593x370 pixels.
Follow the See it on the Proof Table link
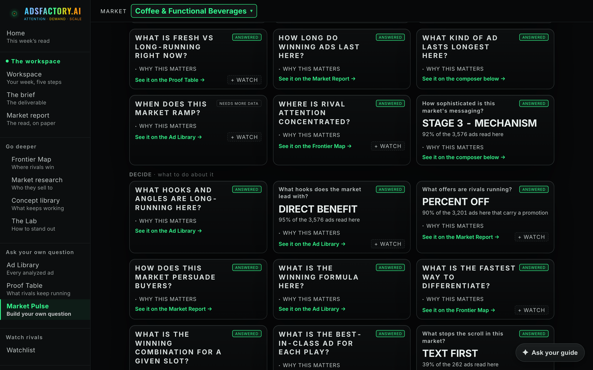170,80
